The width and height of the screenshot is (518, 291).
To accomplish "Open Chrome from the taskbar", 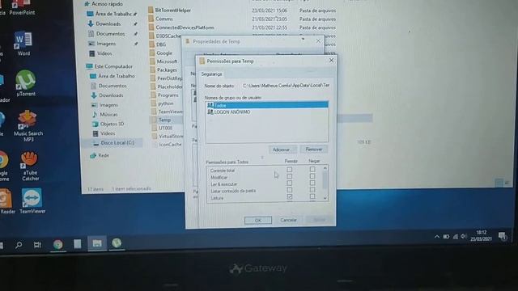I will 58,244.
